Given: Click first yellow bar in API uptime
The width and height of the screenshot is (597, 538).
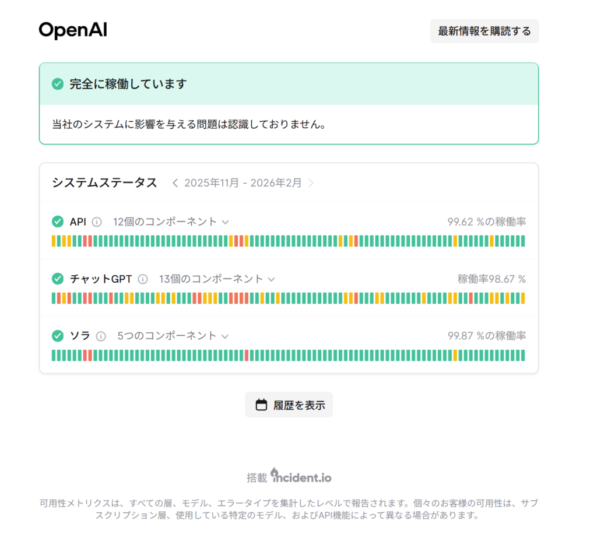Looking at the screenshot, I should [54, 241].
